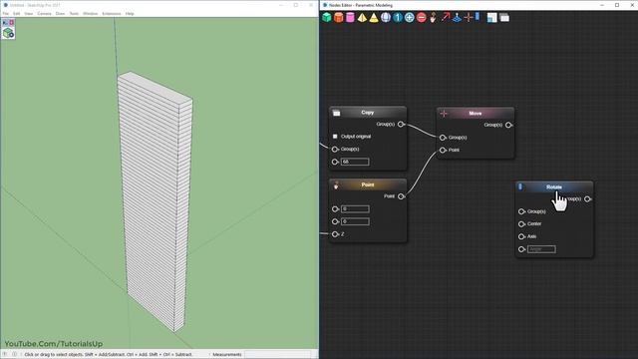Click the pink icon beside SketchUp's Select tool

[x=12, y=23]
